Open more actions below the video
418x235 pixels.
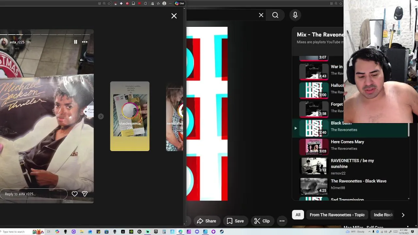[282, 221]
